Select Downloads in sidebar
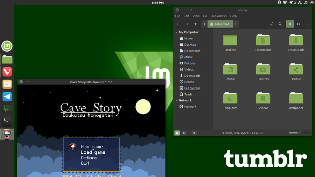Screen dimensions: 315x177 (x=193, y=76)
